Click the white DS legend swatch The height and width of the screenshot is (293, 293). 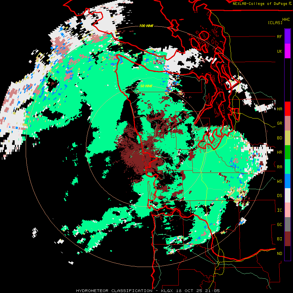287,196
